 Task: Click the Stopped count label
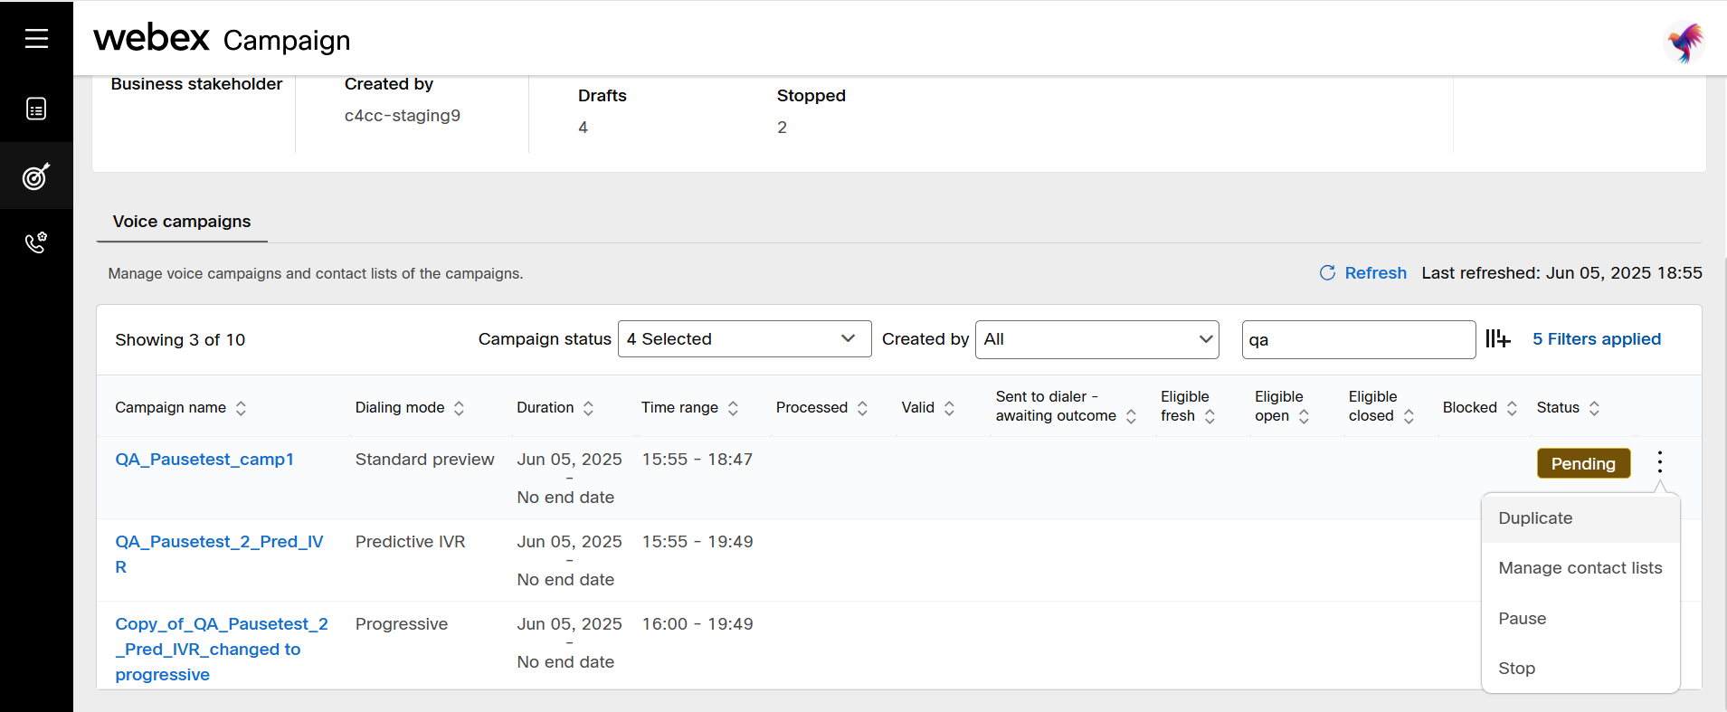coord(811,96)
